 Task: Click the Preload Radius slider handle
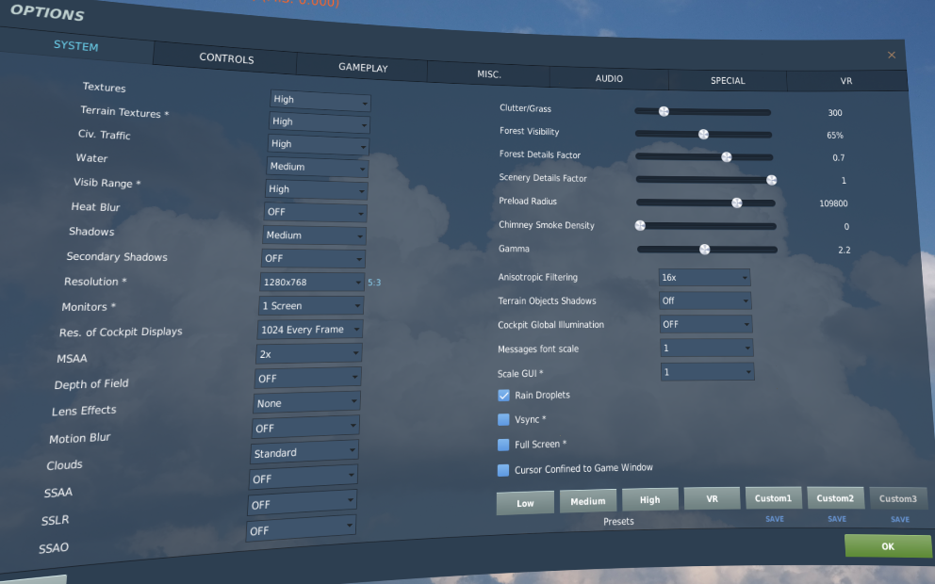(x=737, y=203)
